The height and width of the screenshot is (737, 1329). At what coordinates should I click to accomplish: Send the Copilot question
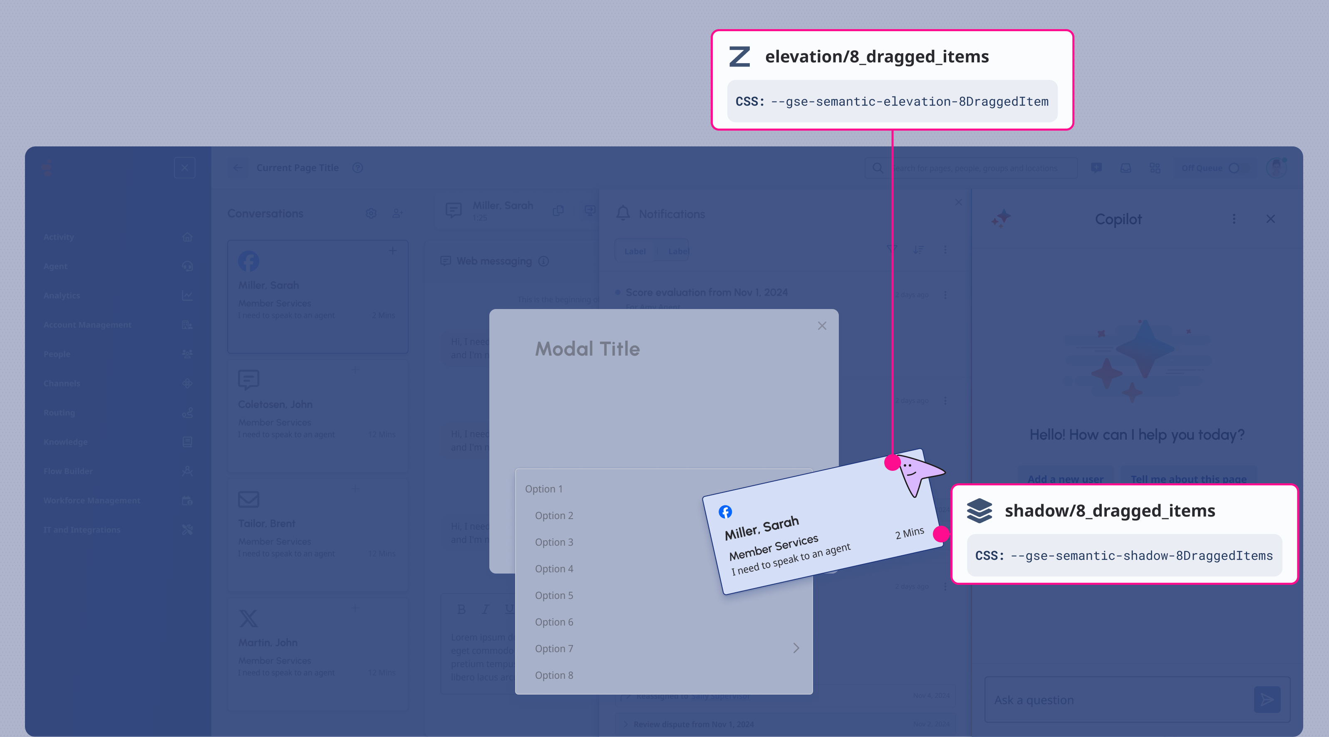coord(1267,699)
